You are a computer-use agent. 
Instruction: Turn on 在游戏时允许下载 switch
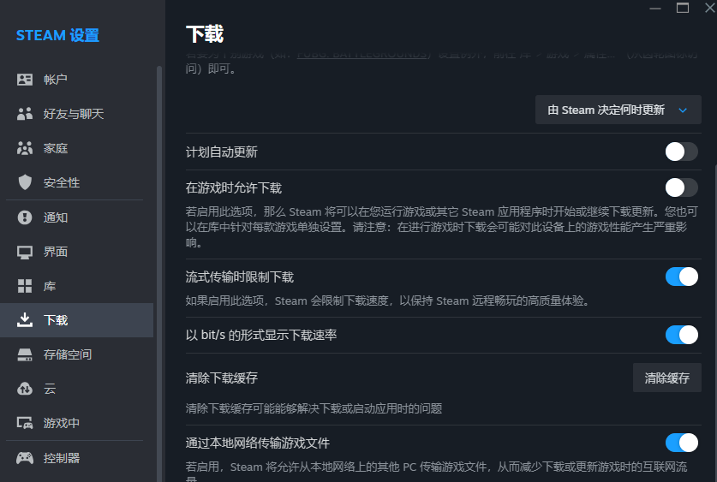coord(681,187)
